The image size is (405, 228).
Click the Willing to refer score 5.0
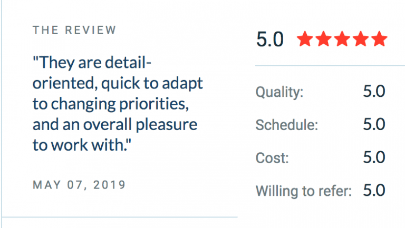point(374,191)
